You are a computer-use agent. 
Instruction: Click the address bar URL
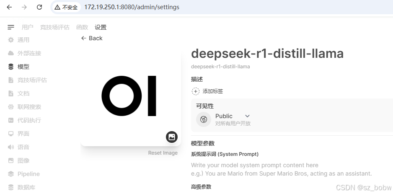tap(132, 7)
